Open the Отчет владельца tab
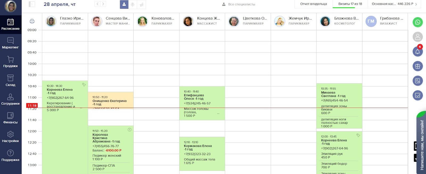The height and width of the screenshot is (174, 426). [x=313, y=4]
